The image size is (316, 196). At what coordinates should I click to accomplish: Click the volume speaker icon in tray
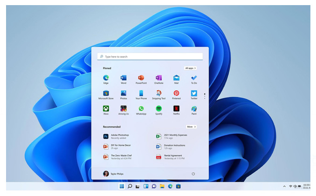(x=295, y=186)
